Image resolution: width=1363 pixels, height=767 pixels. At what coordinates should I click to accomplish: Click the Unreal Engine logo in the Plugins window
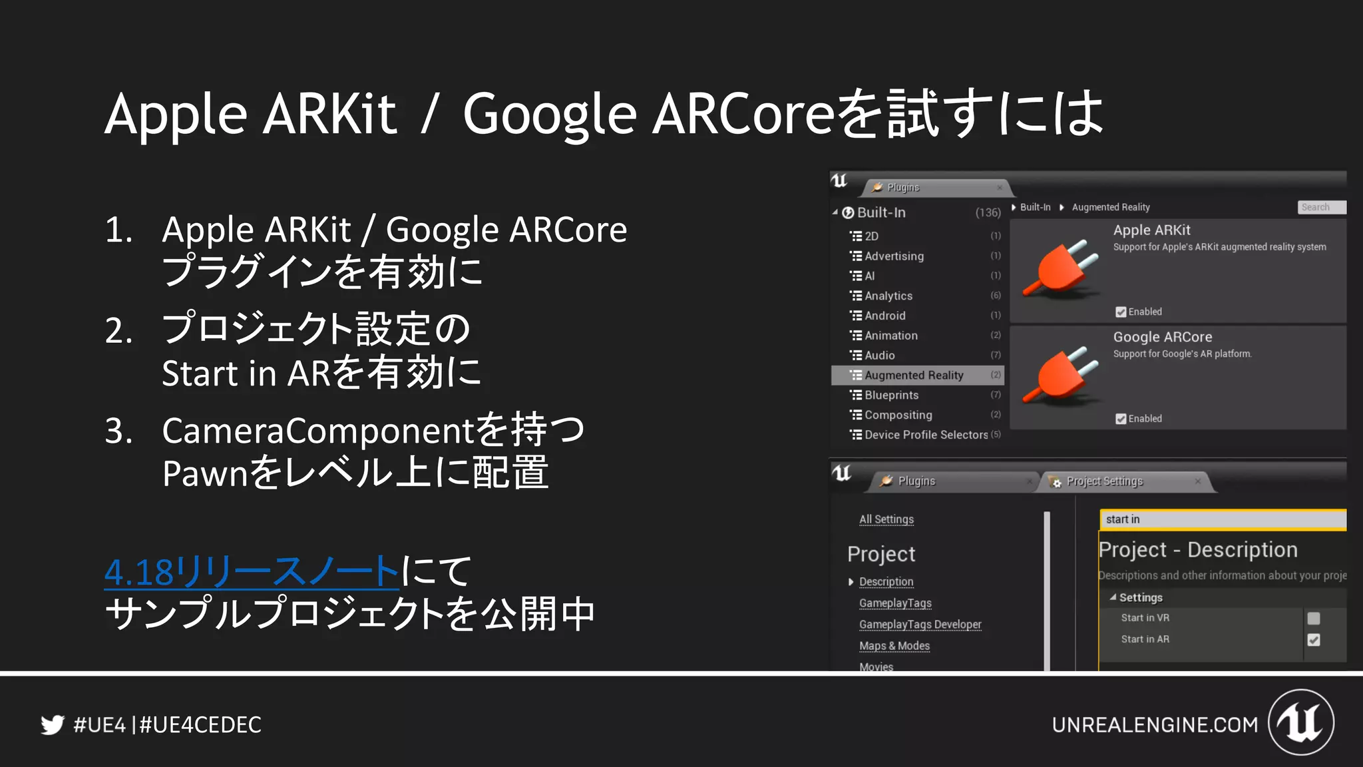click(840, 180)
